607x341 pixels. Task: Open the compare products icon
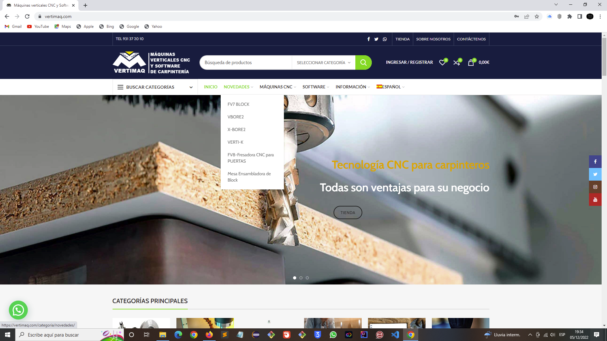coord(457,63)
